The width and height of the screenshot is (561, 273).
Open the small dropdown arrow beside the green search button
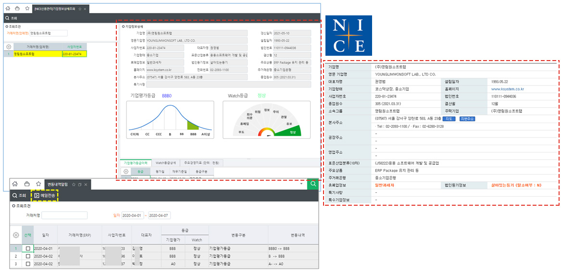(x=301, y=184)
